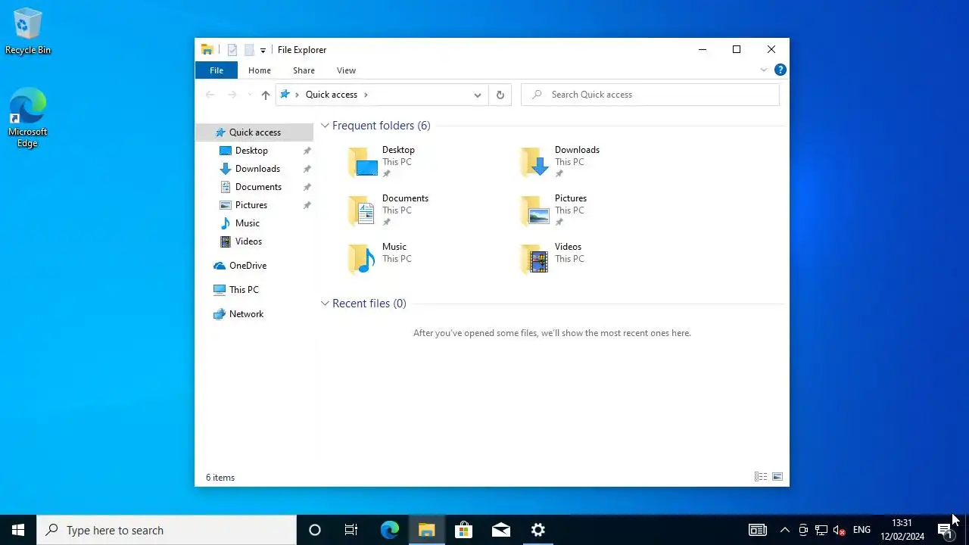
Task: Open the taskbar clock and date
Action: (x=902, y=530)
